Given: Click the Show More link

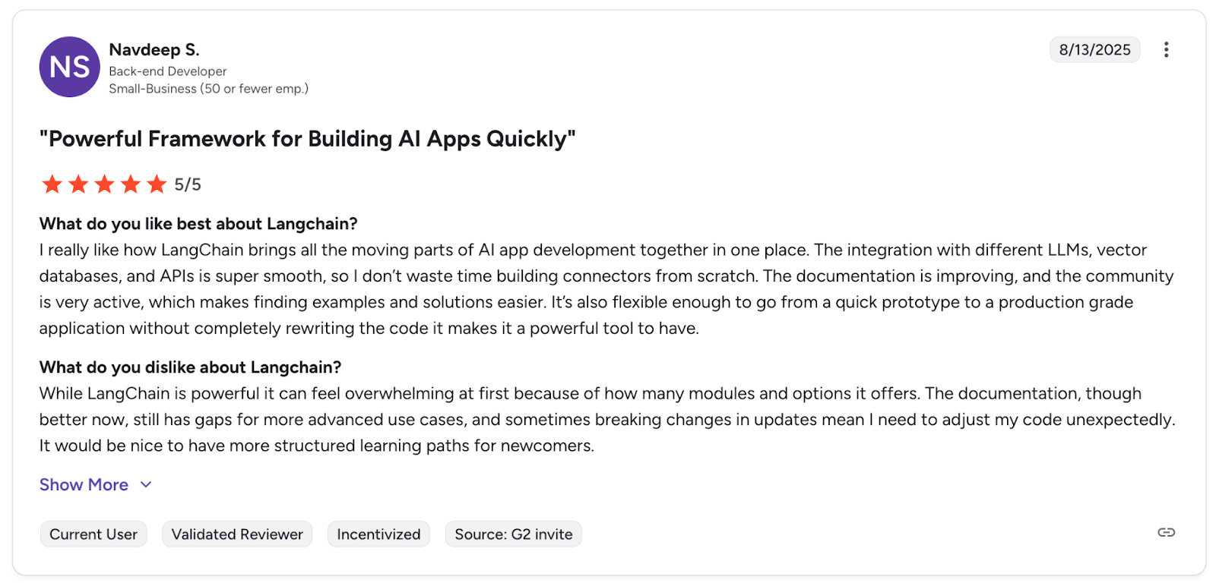Looking at the screenshot, I should tap(84, 484).
